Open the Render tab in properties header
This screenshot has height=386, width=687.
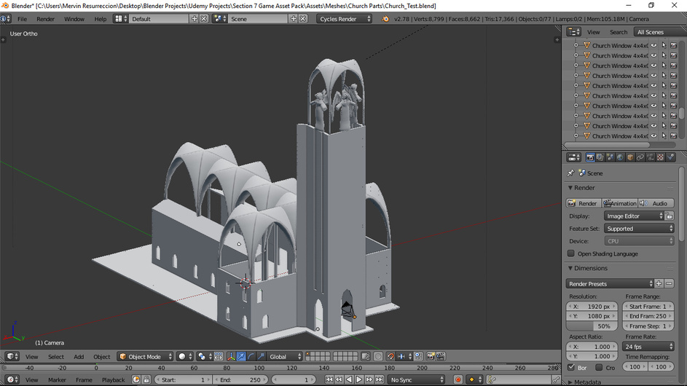click(590, 157)
